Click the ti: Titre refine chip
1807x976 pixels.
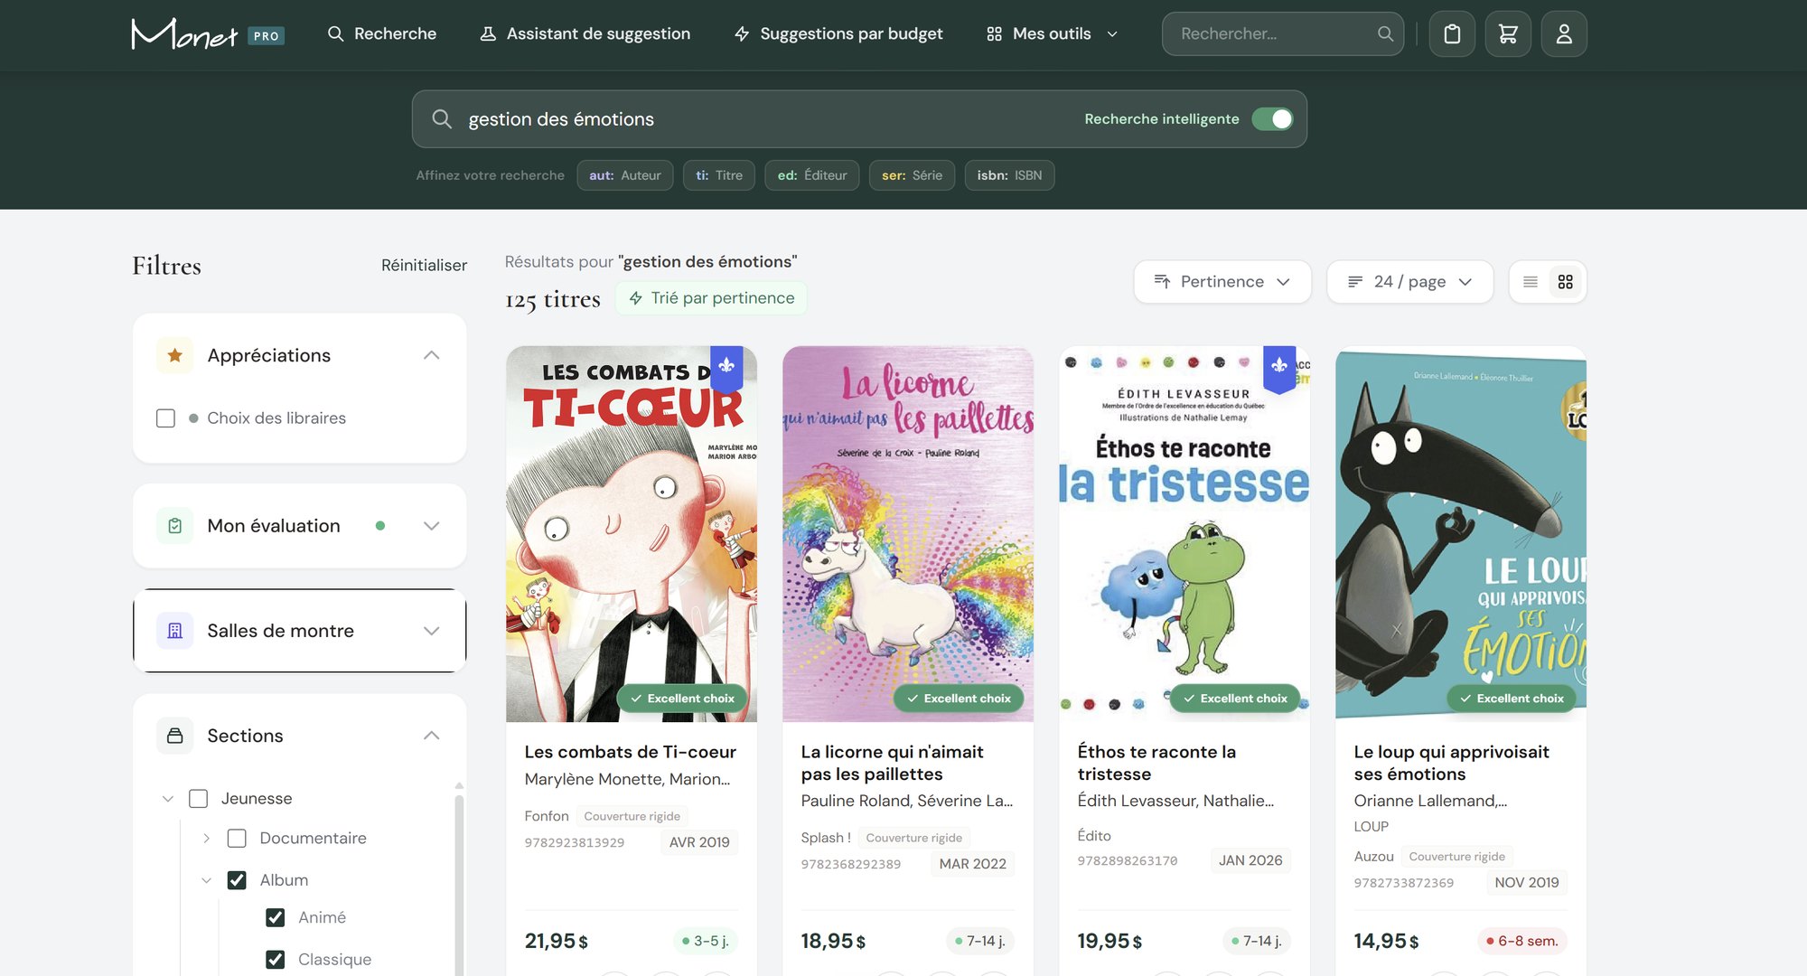point(719,175)
